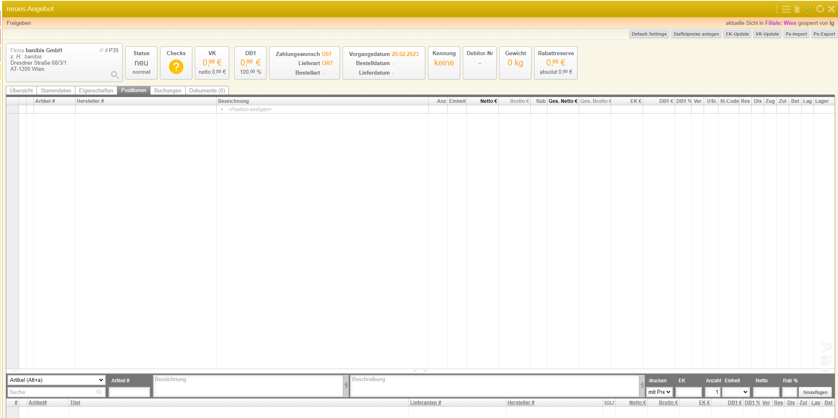
Task: Click the EK-Update button
Action: click(737, 34)
